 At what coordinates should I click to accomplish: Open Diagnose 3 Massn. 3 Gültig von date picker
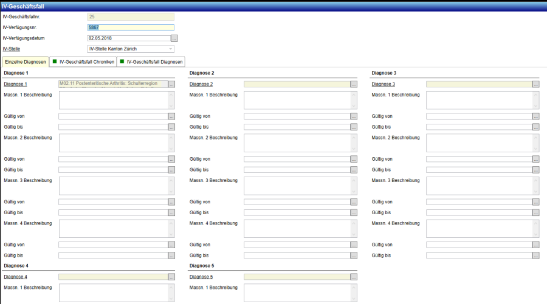coord(536,202)
